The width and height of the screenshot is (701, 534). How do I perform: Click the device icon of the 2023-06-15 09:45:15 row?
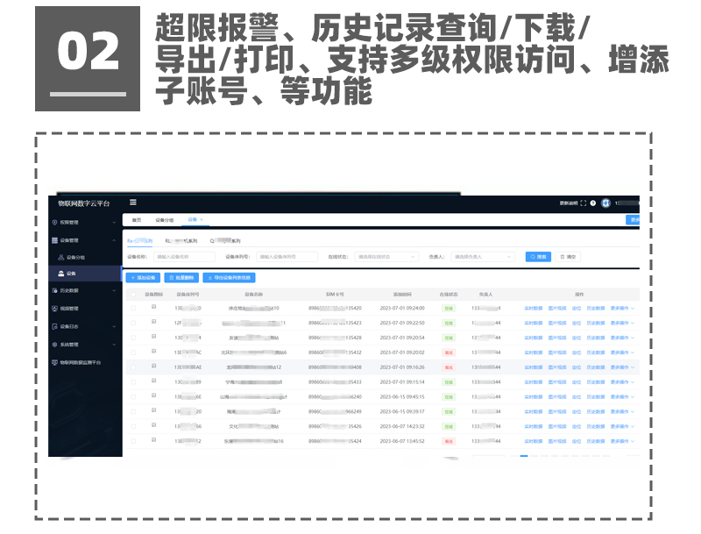(153, 395)
